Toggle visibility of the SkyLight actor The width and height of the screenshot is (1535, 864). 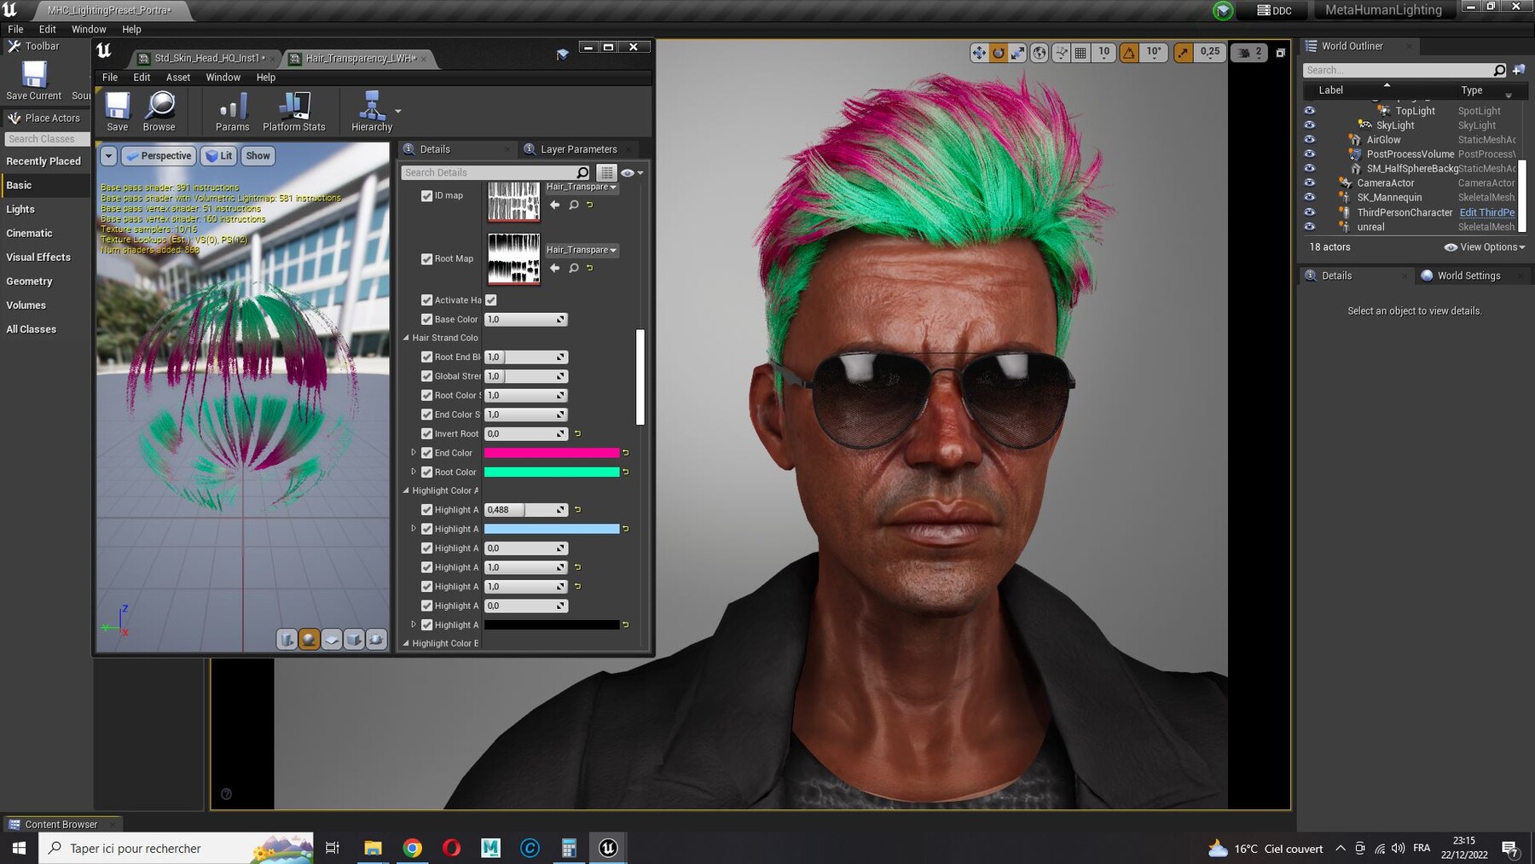click(1310, 125)
